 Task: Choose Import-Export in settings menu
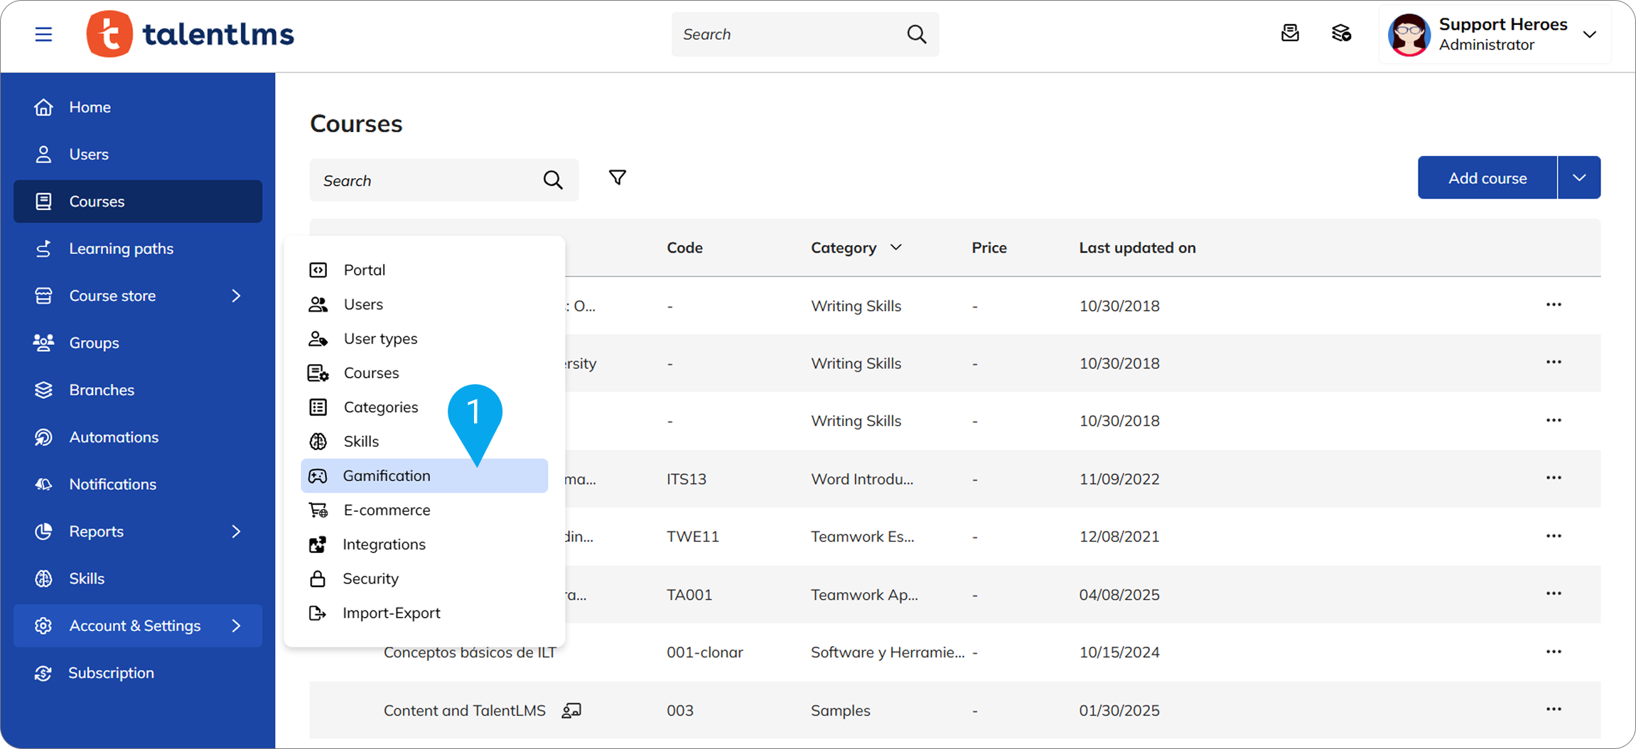391,613
